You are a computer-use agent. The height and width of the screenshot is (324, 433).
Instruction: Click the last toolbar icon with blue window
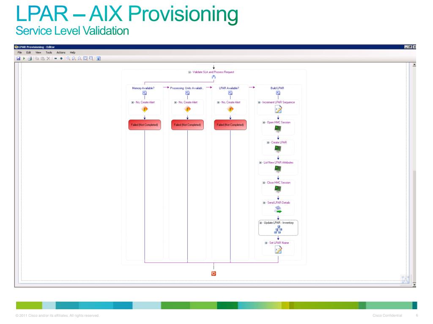[x=99, y=58]
